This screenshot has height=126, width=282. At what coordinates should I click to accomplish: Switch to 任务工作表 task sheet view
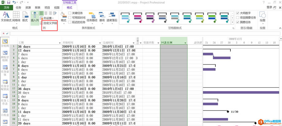(x=5, y=99)
